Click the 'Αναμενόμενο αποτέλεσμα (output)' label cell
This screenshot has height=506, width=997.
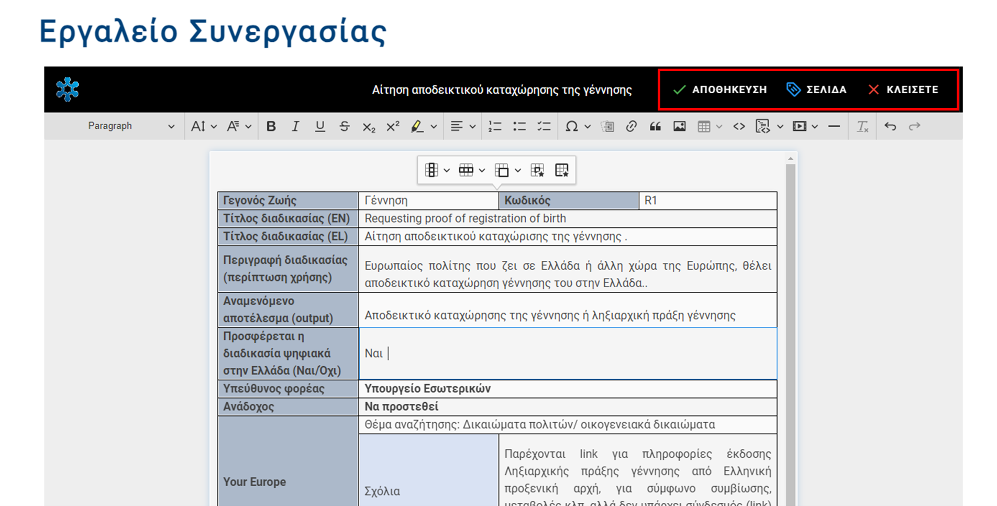288,310
